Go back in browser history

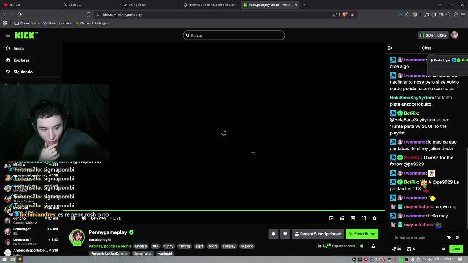pos(5,15)
